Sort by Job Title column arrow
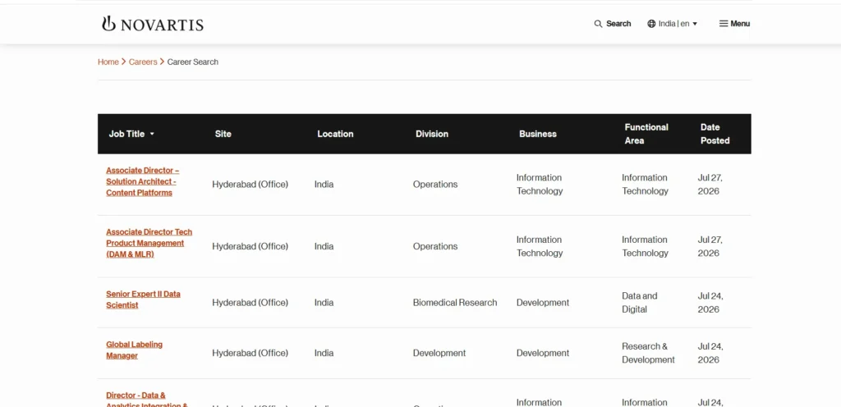 click(x=152, y=134)
